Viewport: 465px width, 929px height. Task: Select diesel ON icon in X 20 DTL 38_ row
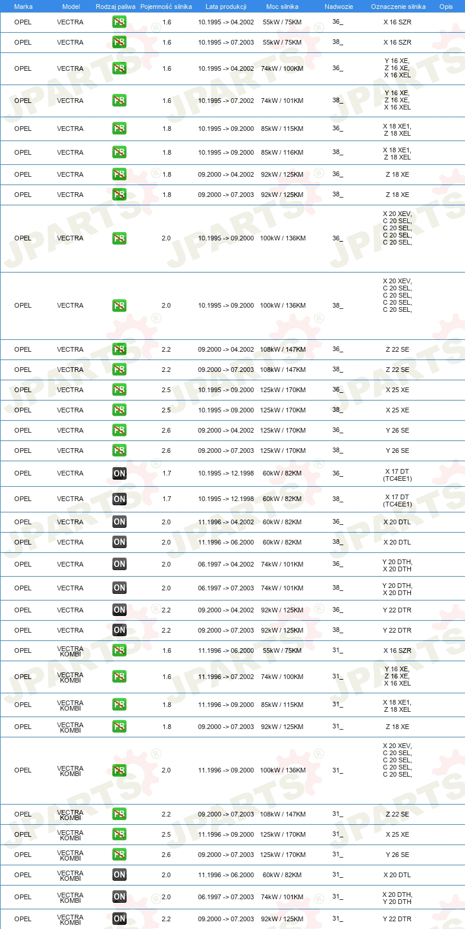119,542
